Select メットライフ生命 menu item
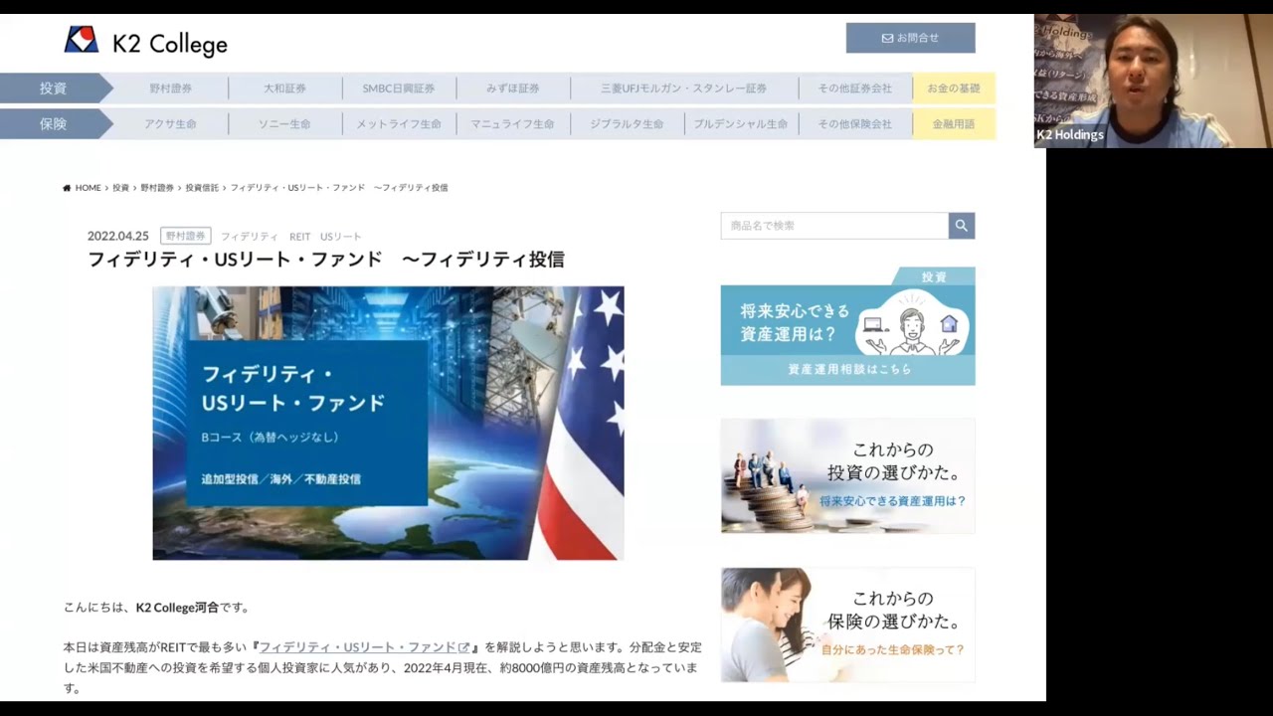Image resolution: width=1273 pixels, height=716 pixels. coord(399,124)
